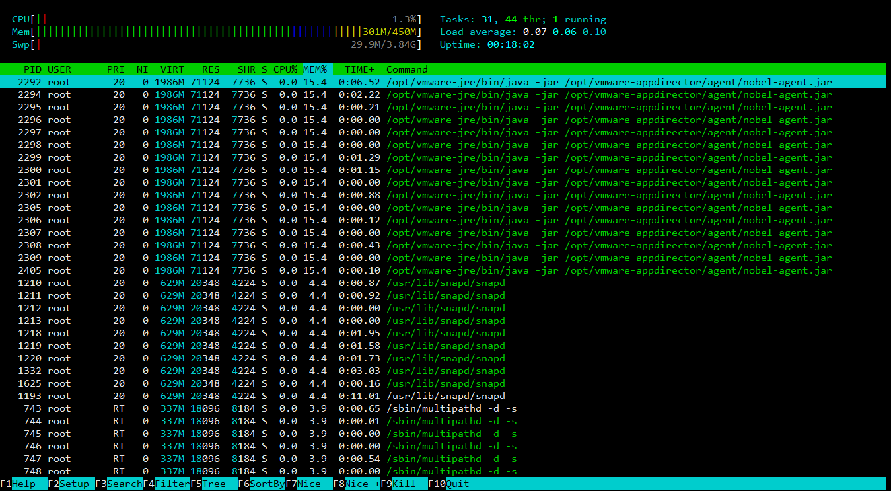This screenshot has height=491, width=891.
Task: Click the Uptime 00:18:02 text
Action: 487,44
